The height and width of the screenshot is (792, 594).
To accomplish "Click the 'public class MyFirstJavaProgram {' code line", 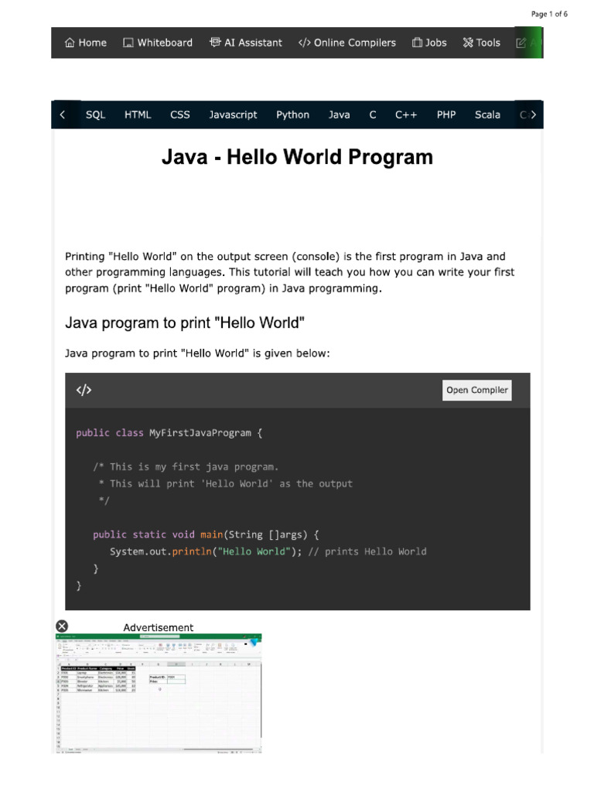I will tap(169, 433).
